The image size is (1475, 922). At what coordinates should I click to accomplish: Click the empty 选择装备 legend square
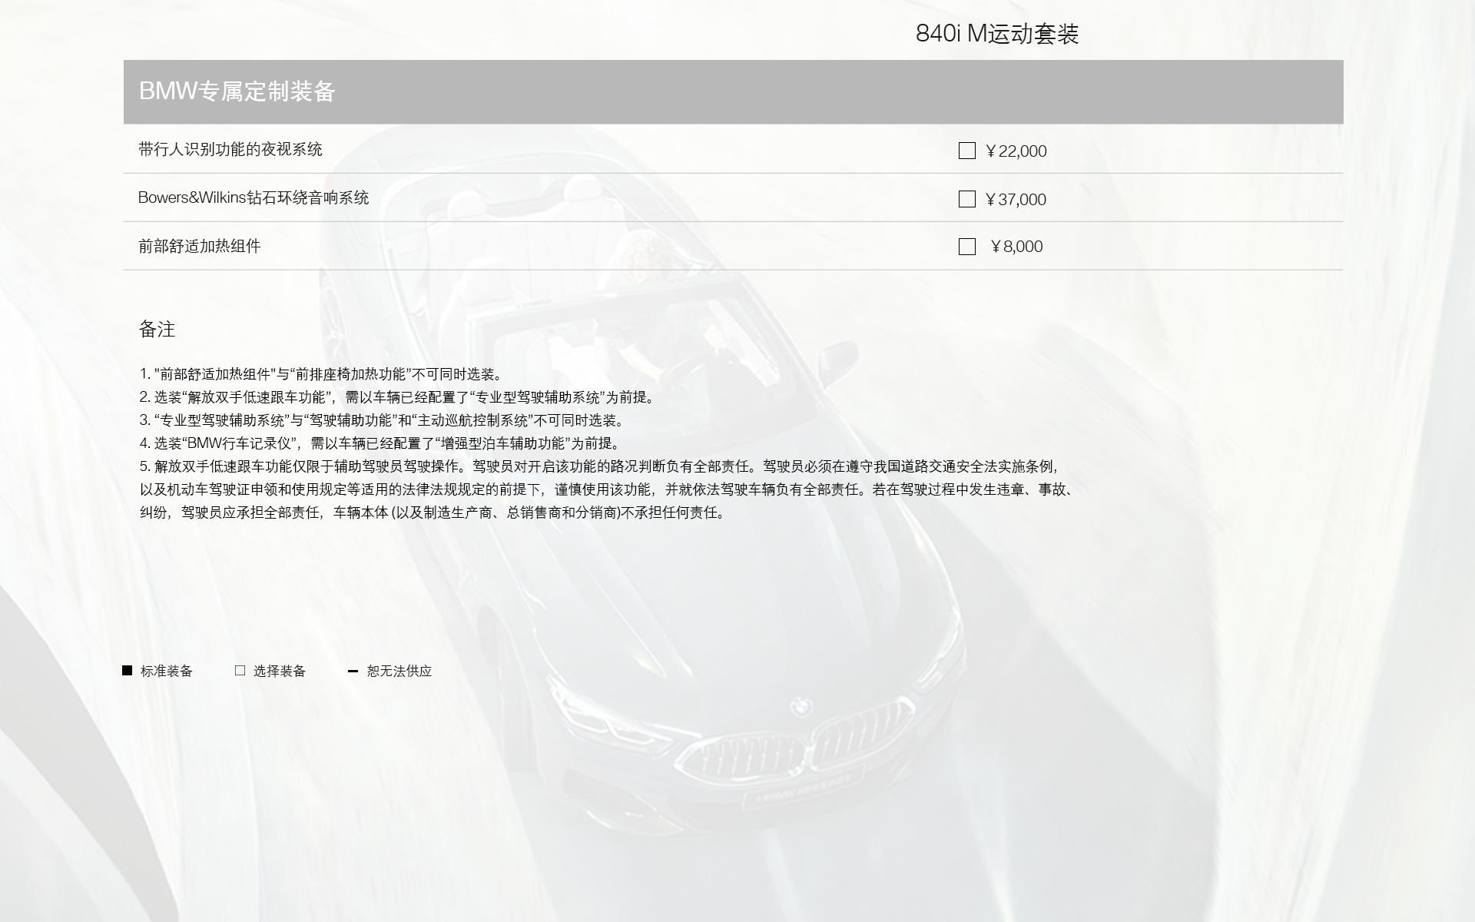240,671
